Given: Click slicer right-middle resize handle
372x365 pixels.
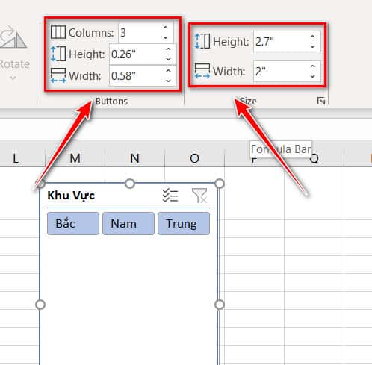Looking at the screenshot, I should tap(220, 305).
